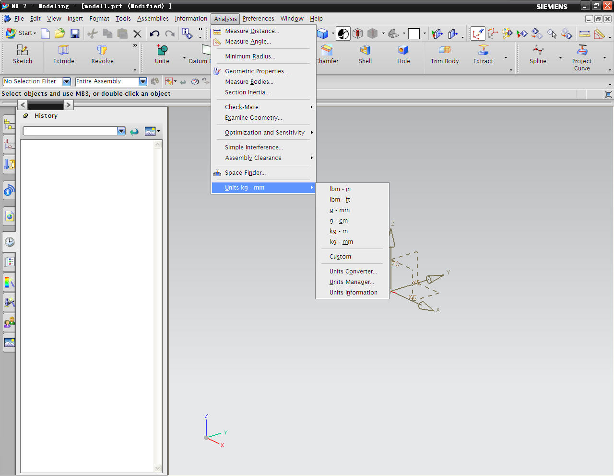Click Space Finder menu entry
The image size is (614, 476).
point(263,173)
